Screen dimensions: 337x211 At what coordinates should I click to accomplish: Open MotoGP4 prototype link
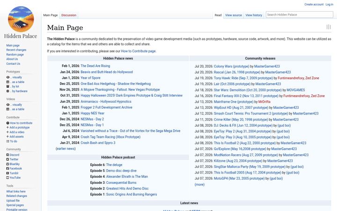[239, 178]
